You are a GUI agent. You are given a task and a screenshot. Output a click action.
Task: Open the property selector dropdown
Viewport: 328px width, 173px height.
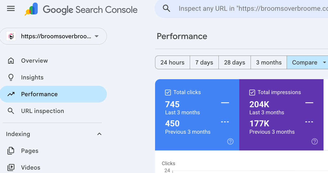pos(53,36)
